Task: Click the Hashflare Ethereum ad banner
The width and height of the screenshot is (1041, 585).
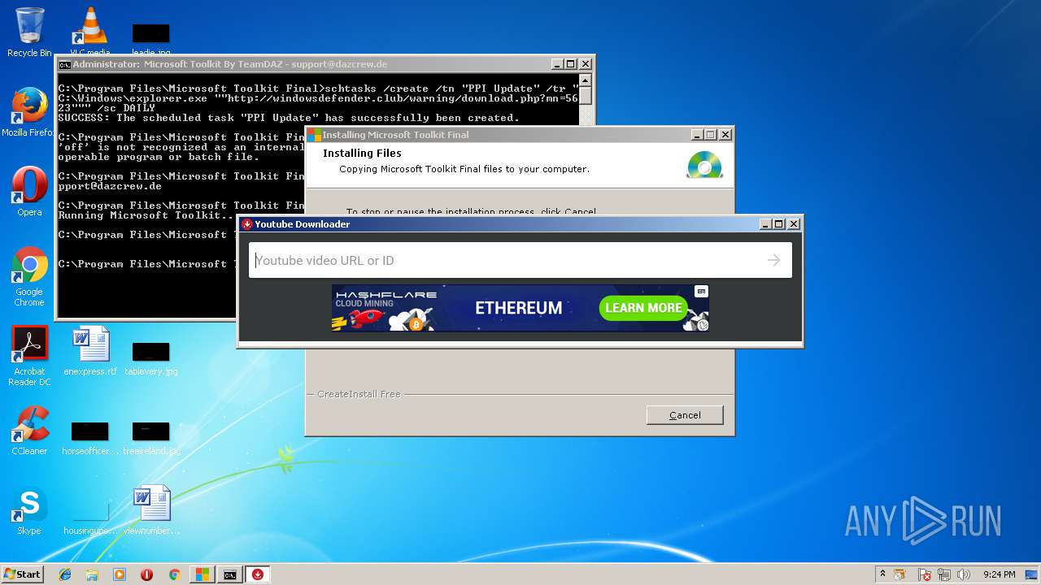Action: click(x=520, y=308)
